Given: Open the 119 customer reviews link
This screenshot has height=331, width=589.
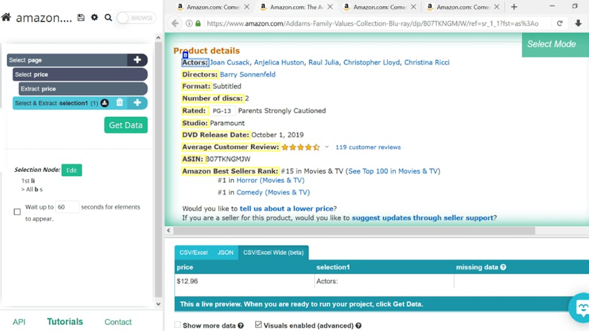Looking at the screenshot, I should point(368,147).
